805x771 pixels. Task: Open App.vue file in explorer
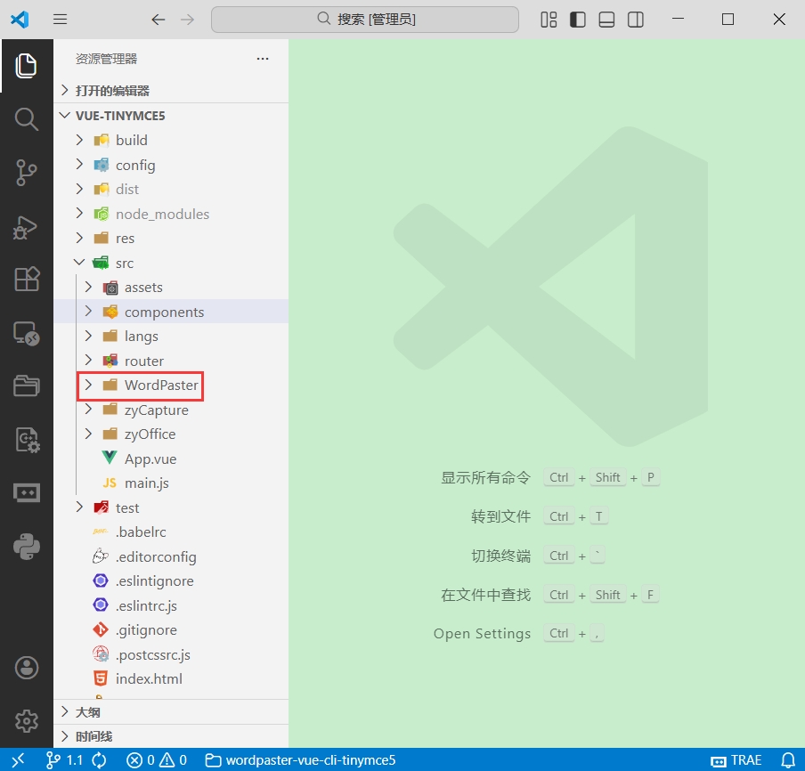150,459
